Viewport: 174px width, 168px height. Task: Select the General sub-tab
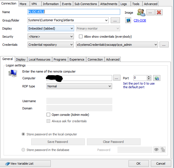[8, 59]
